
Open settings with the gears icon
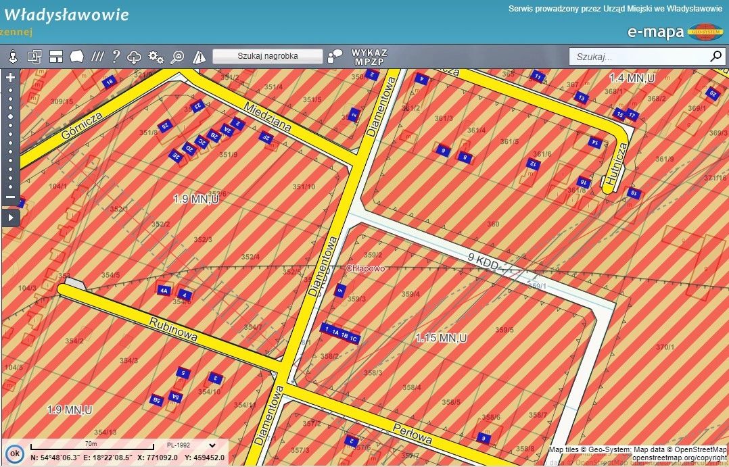tap(156, 57)
